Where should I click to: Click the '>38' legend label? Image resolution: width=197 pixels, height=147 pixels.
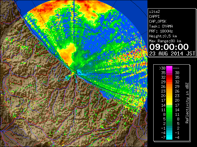pos(162,68)
